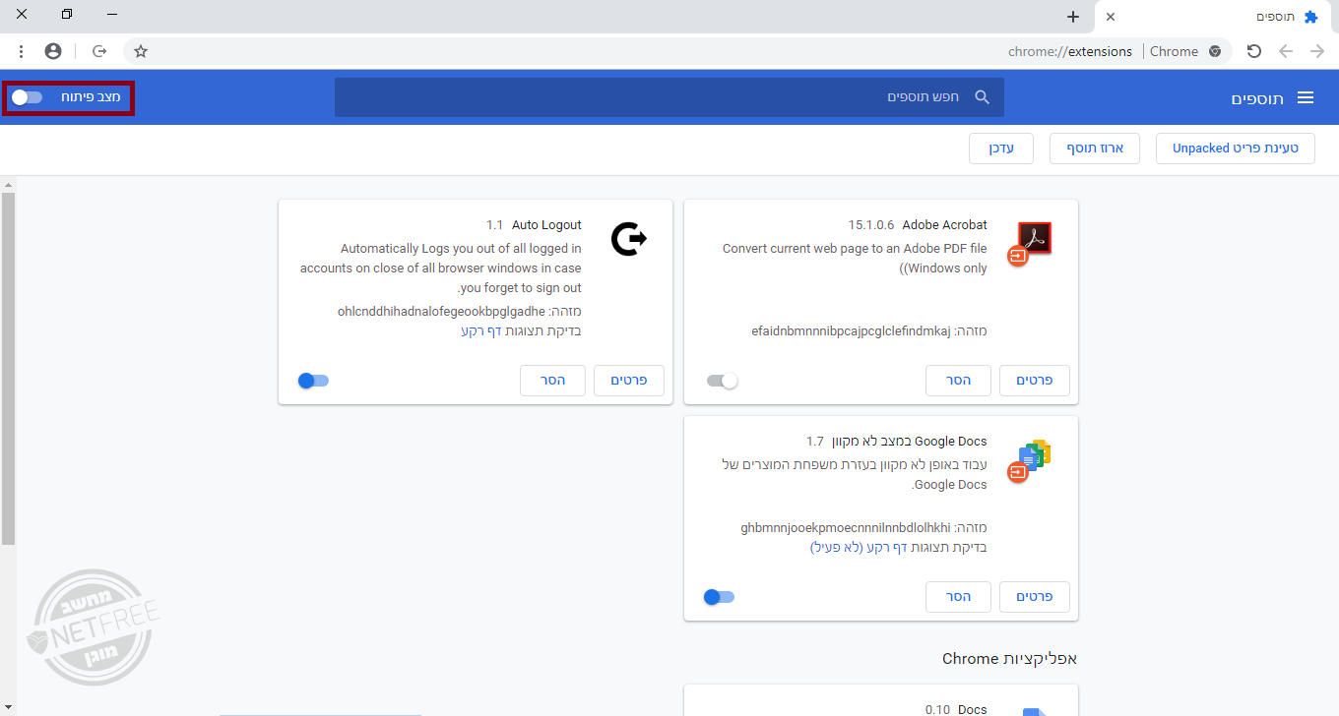Remove Google Docs offline with הסר button

click(959, 597)
